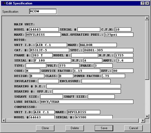This screenshot has height=133, width=151.
Task: Click the COMPRESSOR: section heading
Action: pyautogui.click(x=25, y=107)
